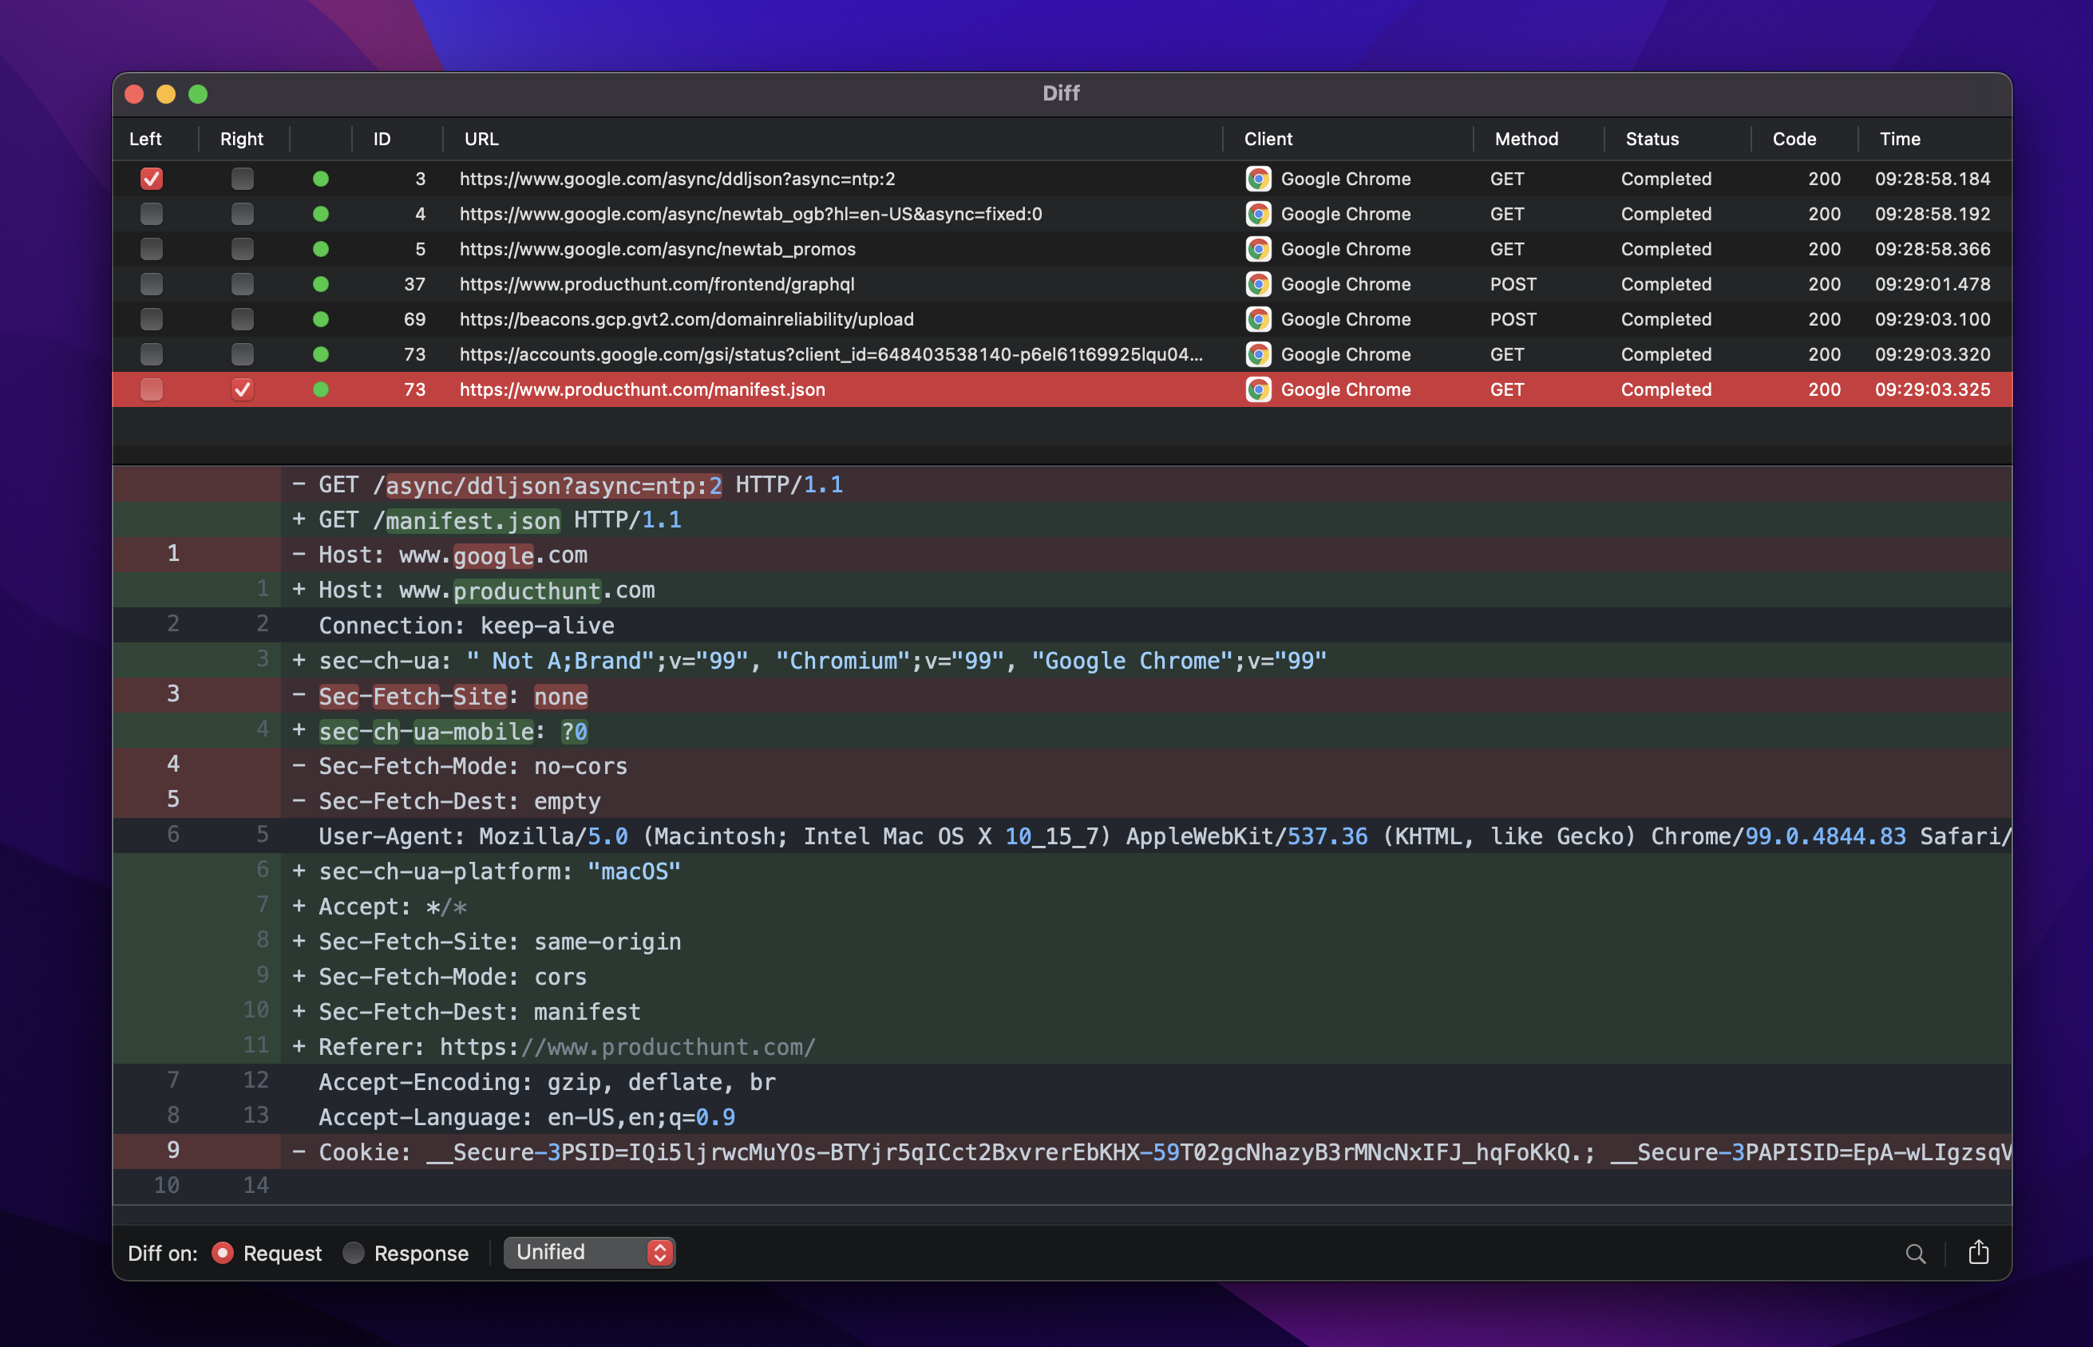Image resolution: width=2093 pixels, height=1347 pixels.
Task: Select the accounts.google.com gsi status row URL
Action: [x=830, y=354]
